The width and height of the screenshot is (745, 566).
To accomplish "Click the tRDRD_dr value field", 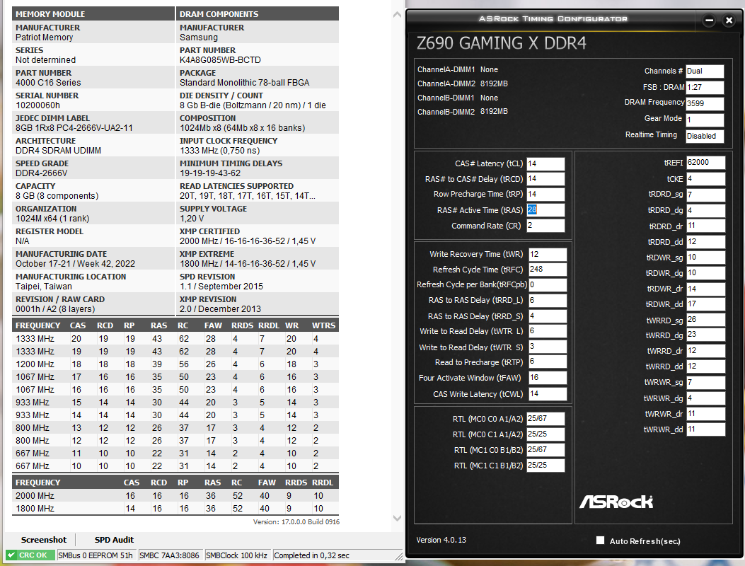I will (x=705, y=226).
